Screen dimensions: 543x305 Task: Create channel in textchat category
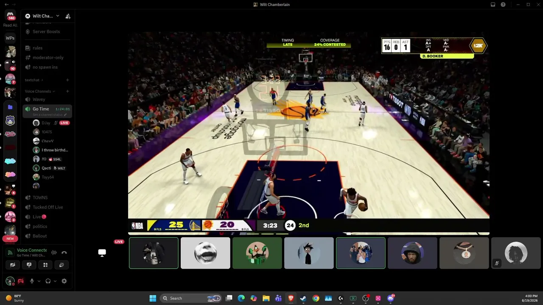click(67, 80)
